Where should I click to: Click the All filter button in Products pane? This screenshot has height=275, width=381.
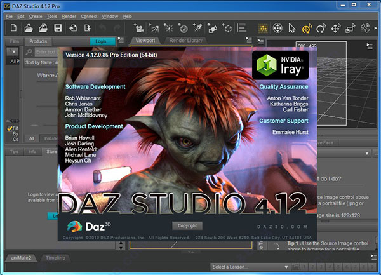[x=32, y=138]
